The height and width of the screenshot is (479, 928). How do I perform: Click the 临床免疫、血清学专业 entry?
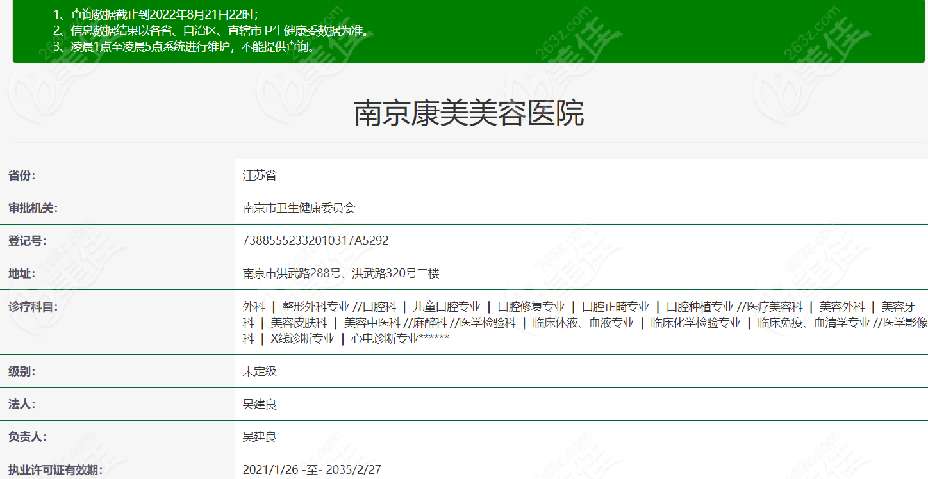tap(814, 323)
